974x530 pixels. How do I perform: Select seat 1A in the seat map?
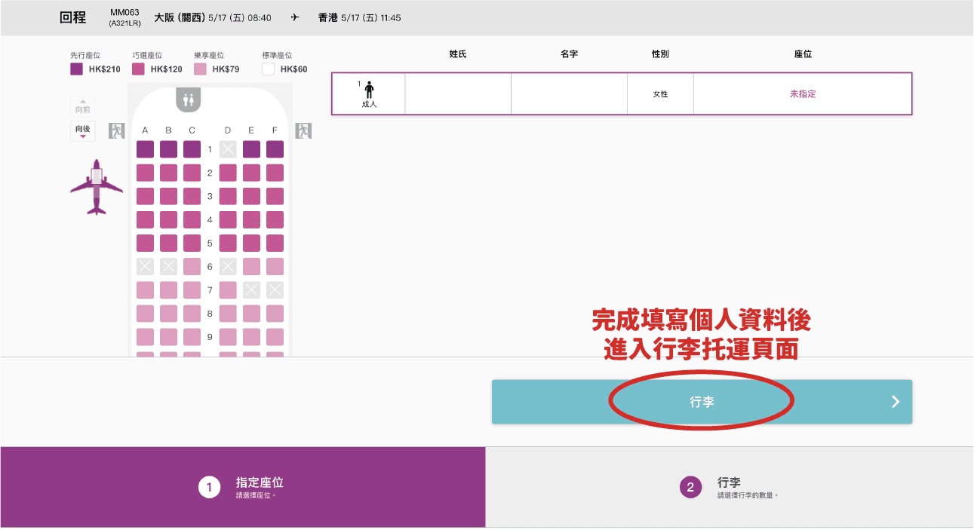pos(145,149)
